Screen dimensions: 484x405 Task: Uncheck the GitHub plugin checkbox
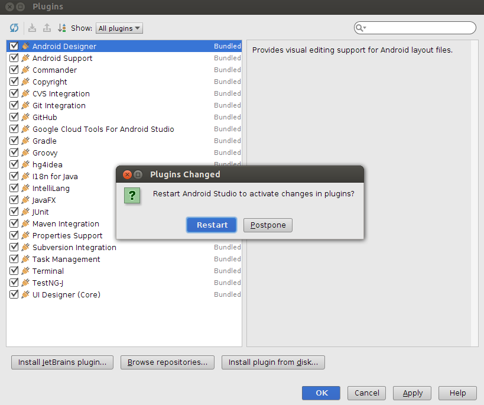[x=14, y=117]
